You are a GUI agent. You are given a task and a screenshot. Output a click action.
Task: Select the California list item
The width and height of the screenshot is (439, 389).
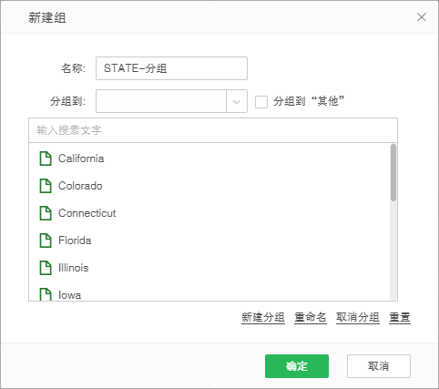[209, 159]
